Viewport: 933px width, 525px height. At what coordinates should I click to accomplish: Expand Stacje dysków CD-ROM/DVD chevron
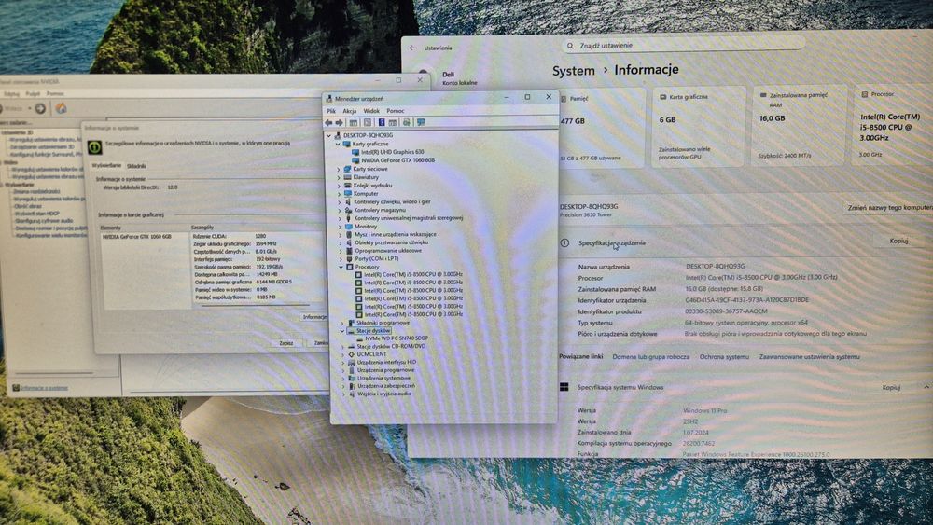click(x=342, y=347)
